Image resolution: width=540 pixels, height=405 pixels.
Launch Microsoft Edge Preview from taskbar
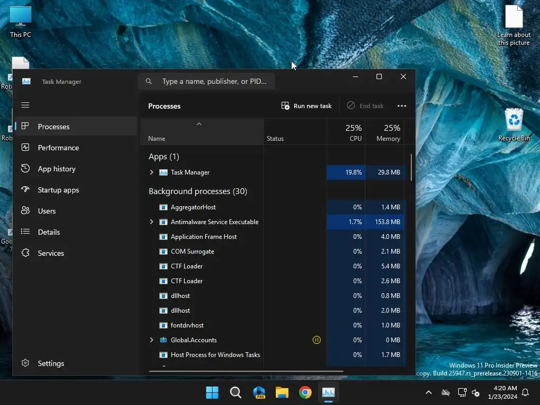(259, 392)
